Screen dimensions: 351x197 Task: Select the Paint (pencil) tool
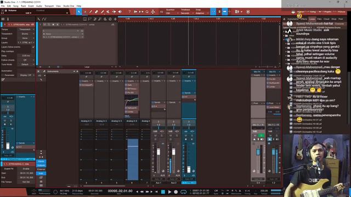pyautogui.click(x=90, y=11)
